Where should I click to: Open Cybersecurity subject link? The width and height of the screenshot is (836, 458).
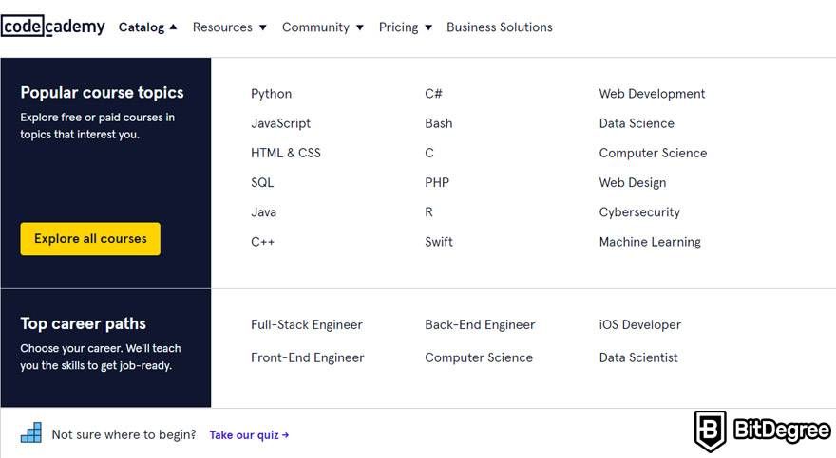click(639, 212)
